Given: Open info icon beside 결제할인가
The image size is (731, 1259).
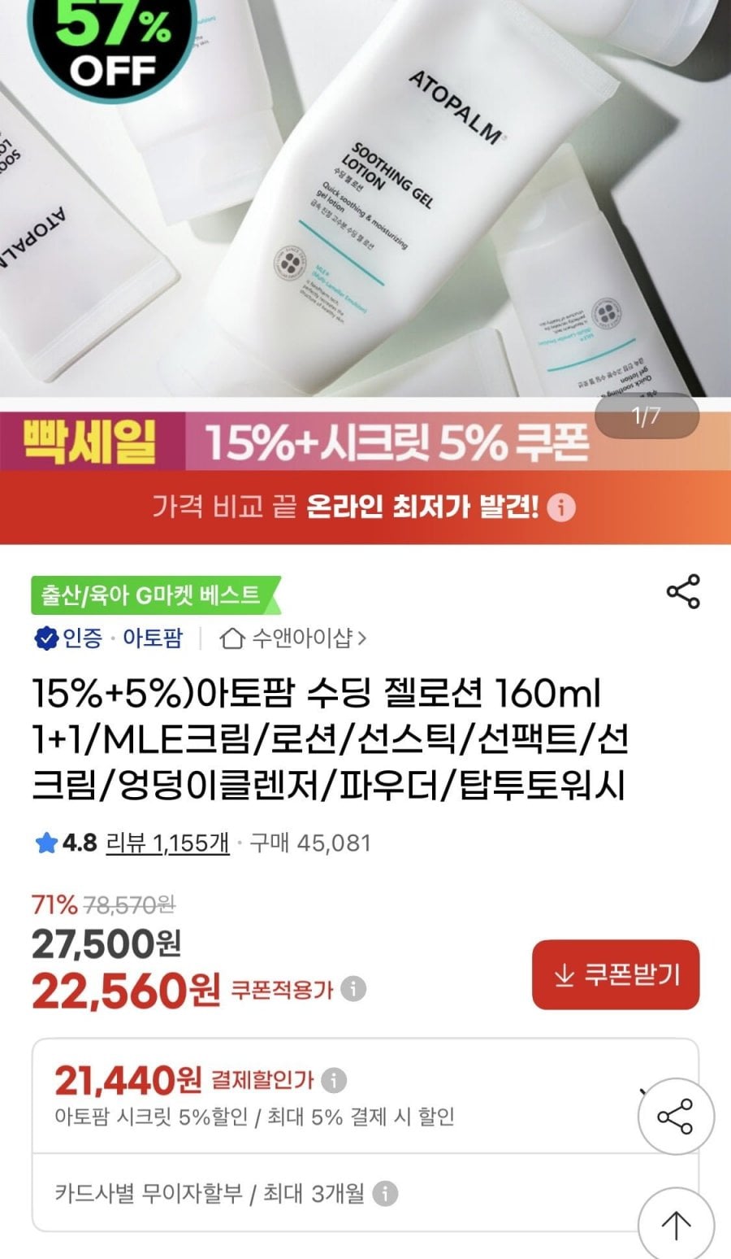Looking at the screenshot, I should click(x=334, y=1080).
